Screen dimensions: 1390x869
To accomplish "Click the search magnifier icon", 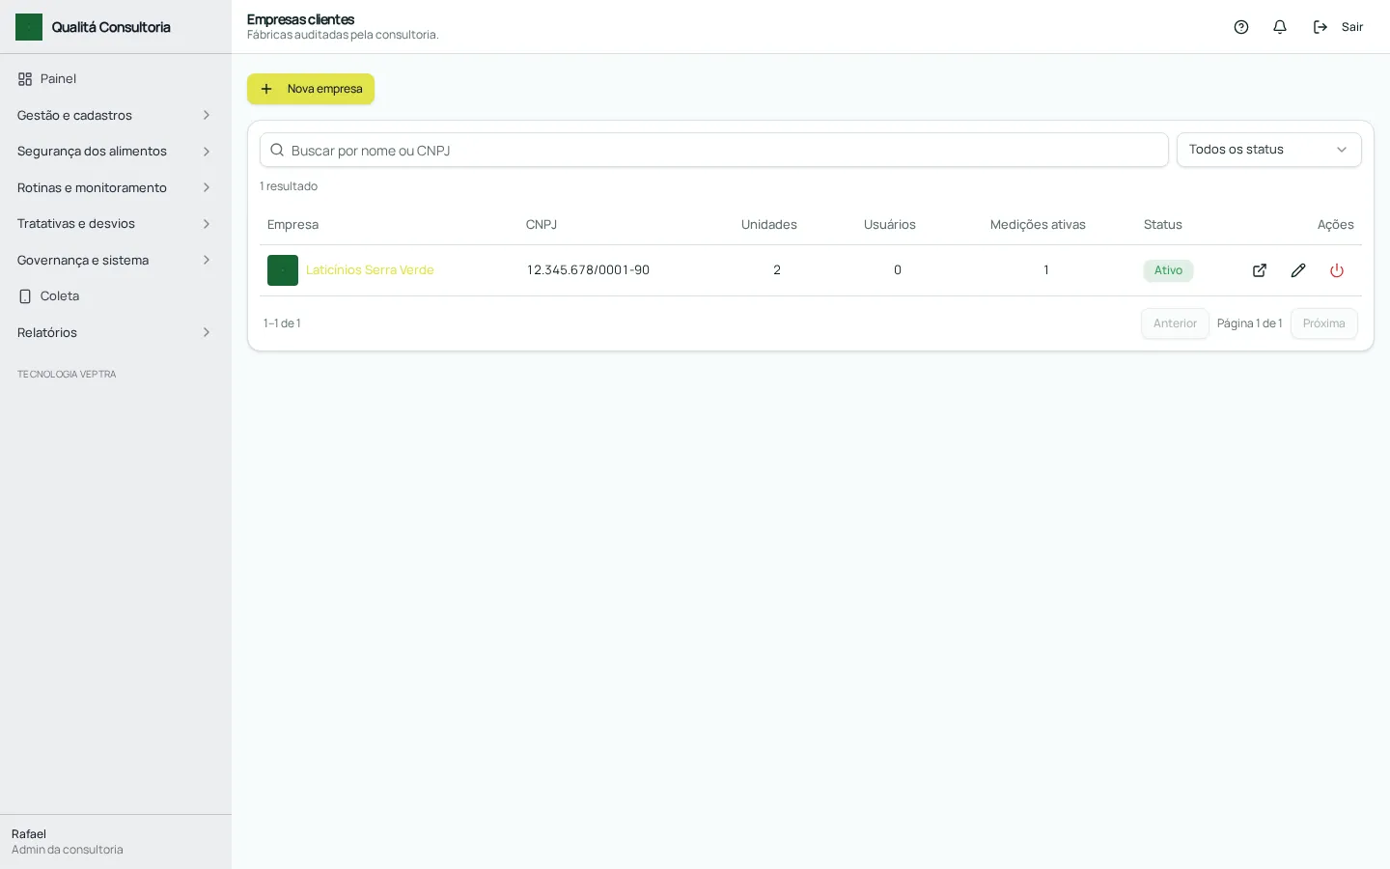I will [x=277, y=150].
